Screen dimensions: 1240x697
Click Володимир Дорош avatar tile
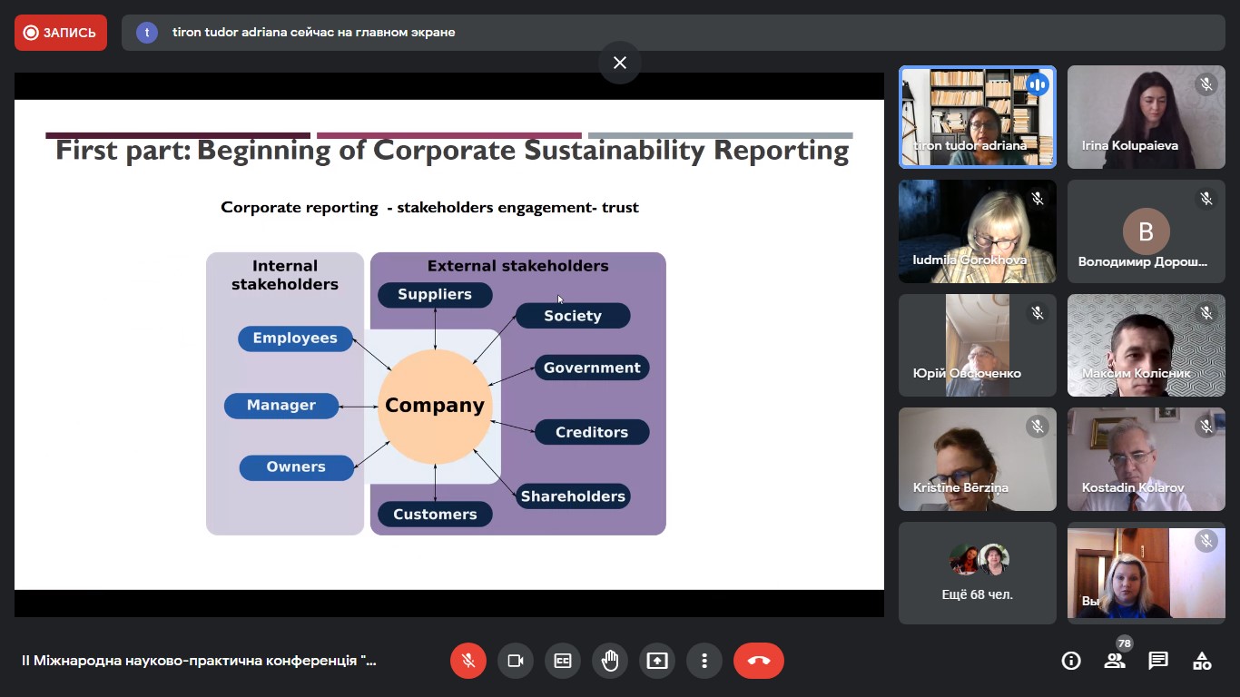[x=1146, y=231]
